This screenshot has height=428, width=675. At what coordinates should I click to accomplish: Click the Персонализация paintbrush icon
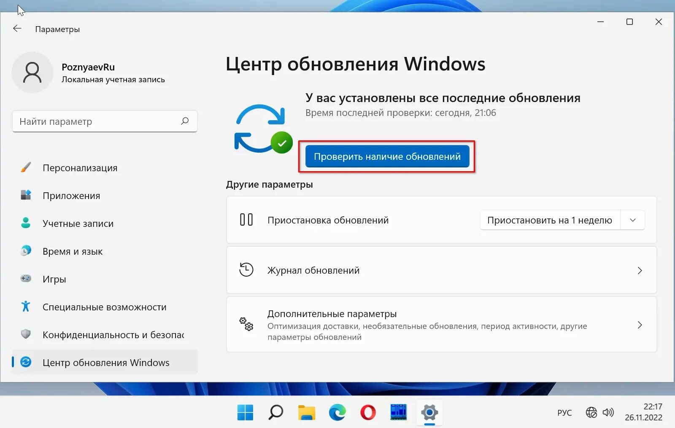[26, 167]
